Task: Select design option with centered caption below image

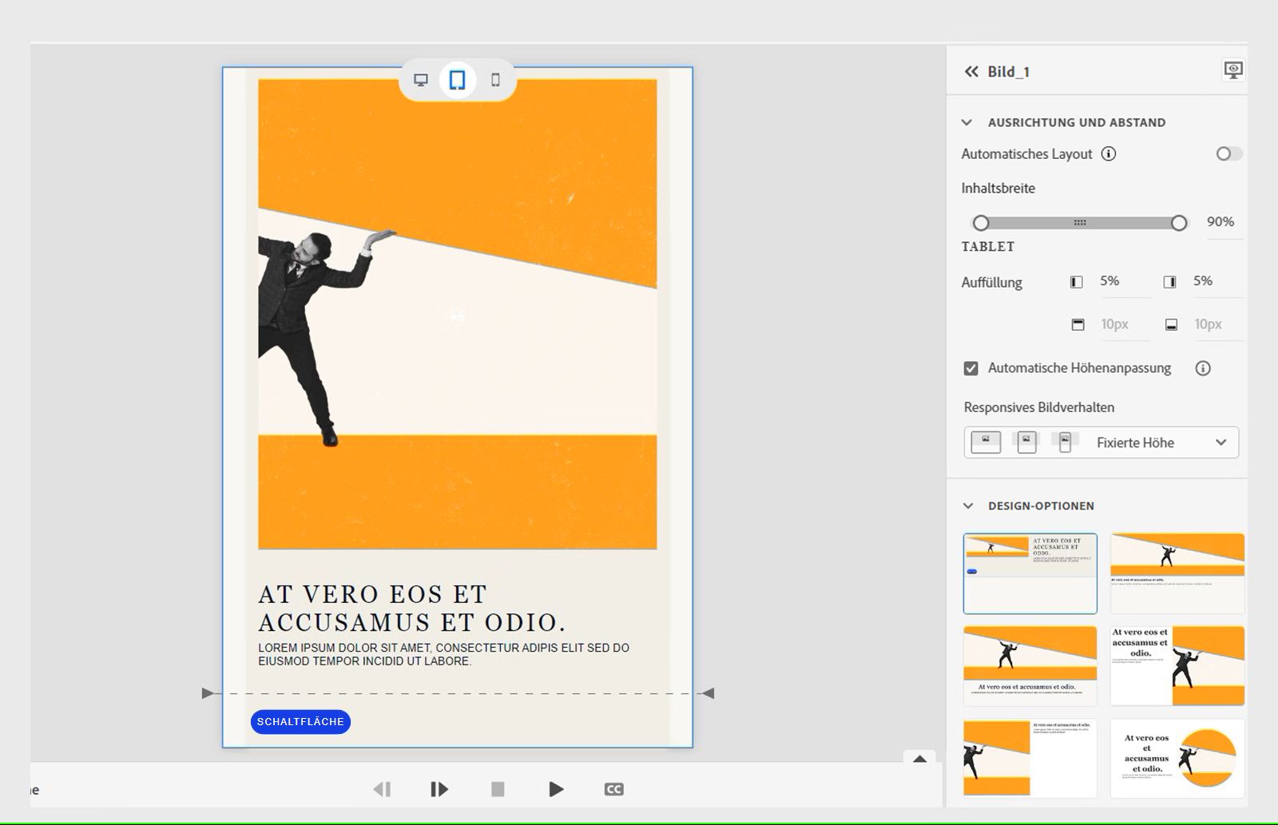Action: tap(1030, 665)
